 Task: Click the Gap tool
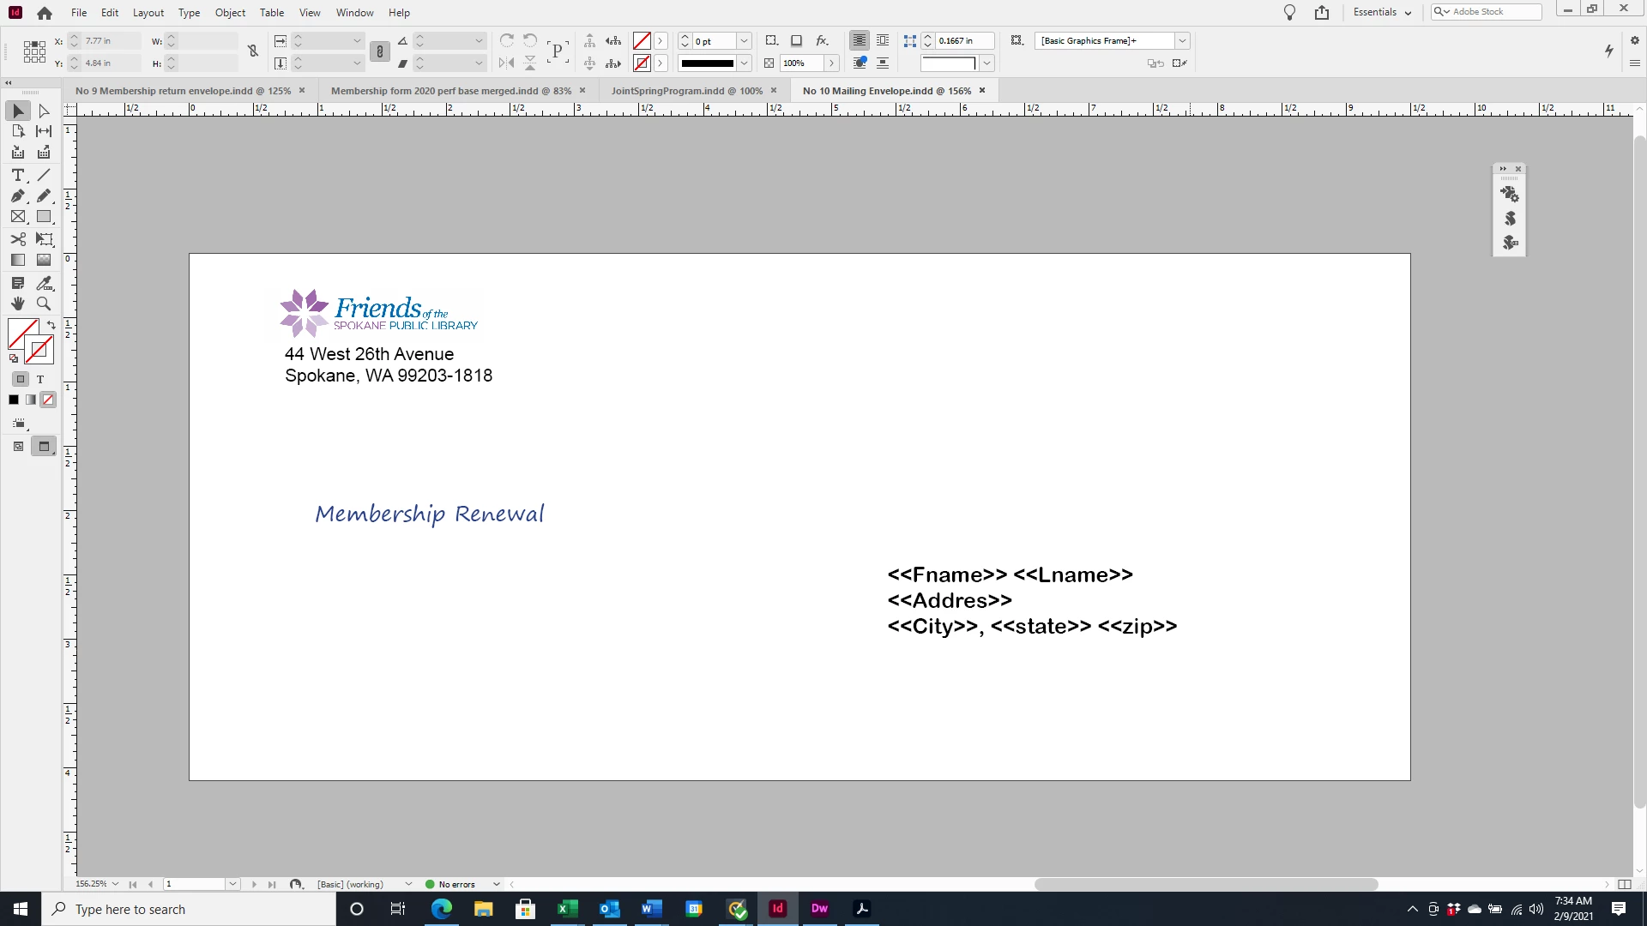tap(44, 131)
